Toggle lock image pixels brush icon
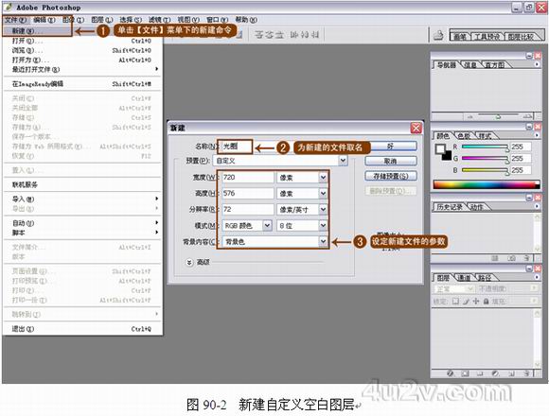The image size is (549, 416). (x=466, y=301)
